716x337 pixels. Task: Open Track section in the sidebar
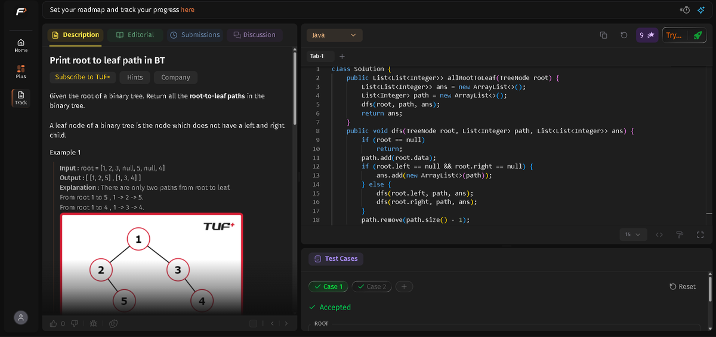[21, 98]
